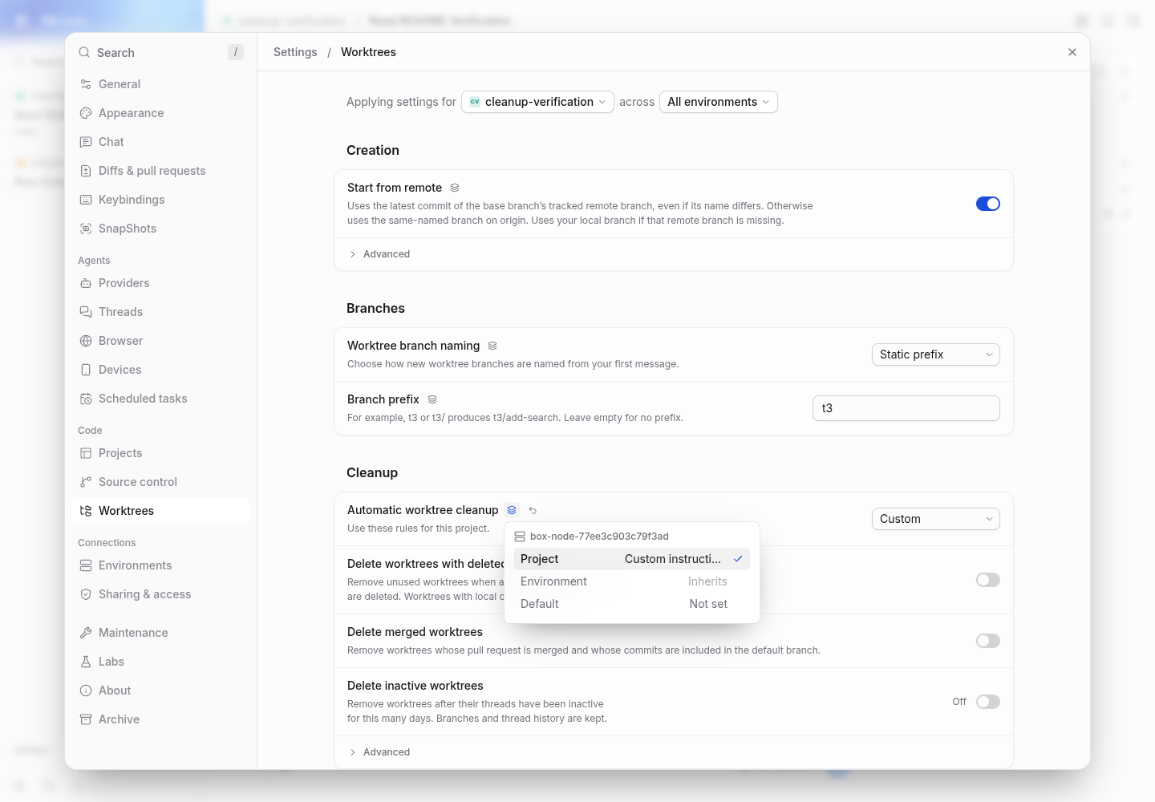
Task: Click the Maintenance wrench icon
Action: [x=86, y=633]
